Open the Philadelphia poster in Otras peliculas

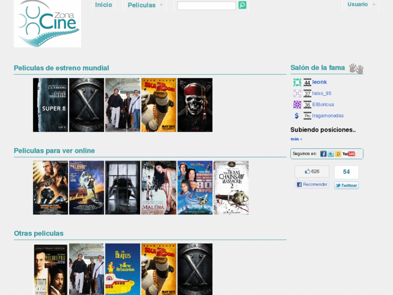(50, 269)
